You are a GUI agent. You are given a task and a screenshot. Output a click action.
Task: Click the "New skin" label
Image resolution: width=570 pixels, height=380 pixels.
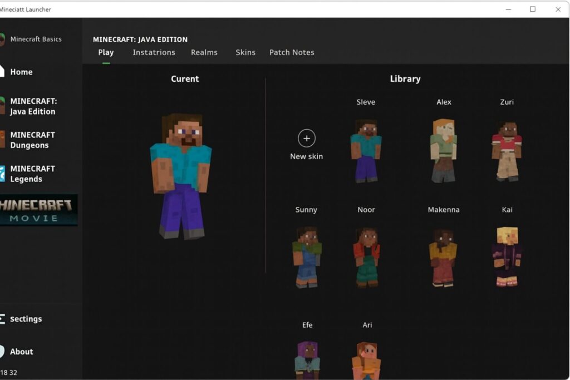pos(307,156)
